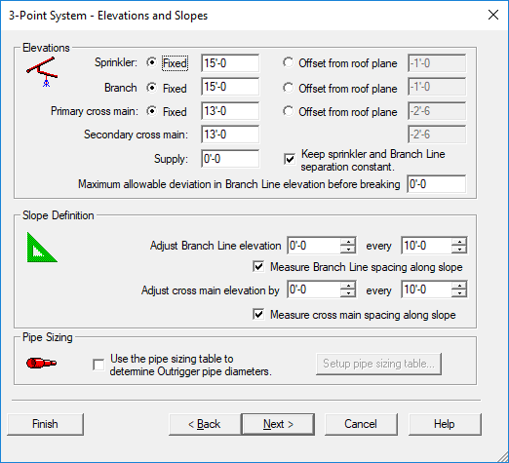Viewport: 509px width, 463px height.
Task: Click the Maximum allowable deviation field
Action: tap(436, 184)
